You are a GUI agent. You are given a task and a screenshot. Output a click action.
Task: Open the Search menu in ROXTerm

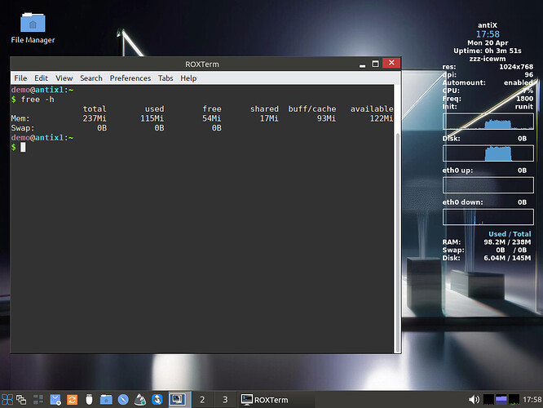click(91, 78)
